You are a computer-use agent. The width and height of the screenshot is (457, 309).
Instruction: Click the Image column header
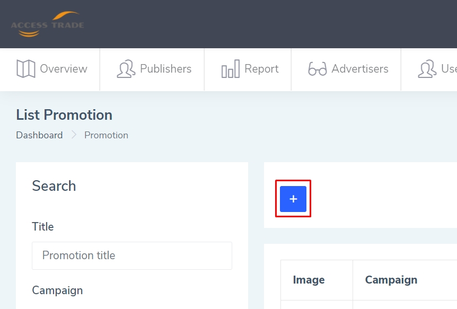tap(309, 280)
